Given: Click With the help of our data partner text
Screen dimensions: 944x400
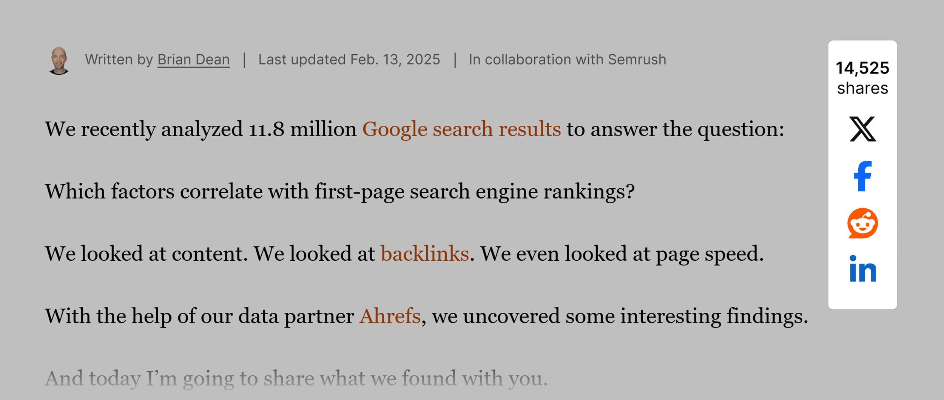Looking at the screenshot, I should tap(199, 316).
